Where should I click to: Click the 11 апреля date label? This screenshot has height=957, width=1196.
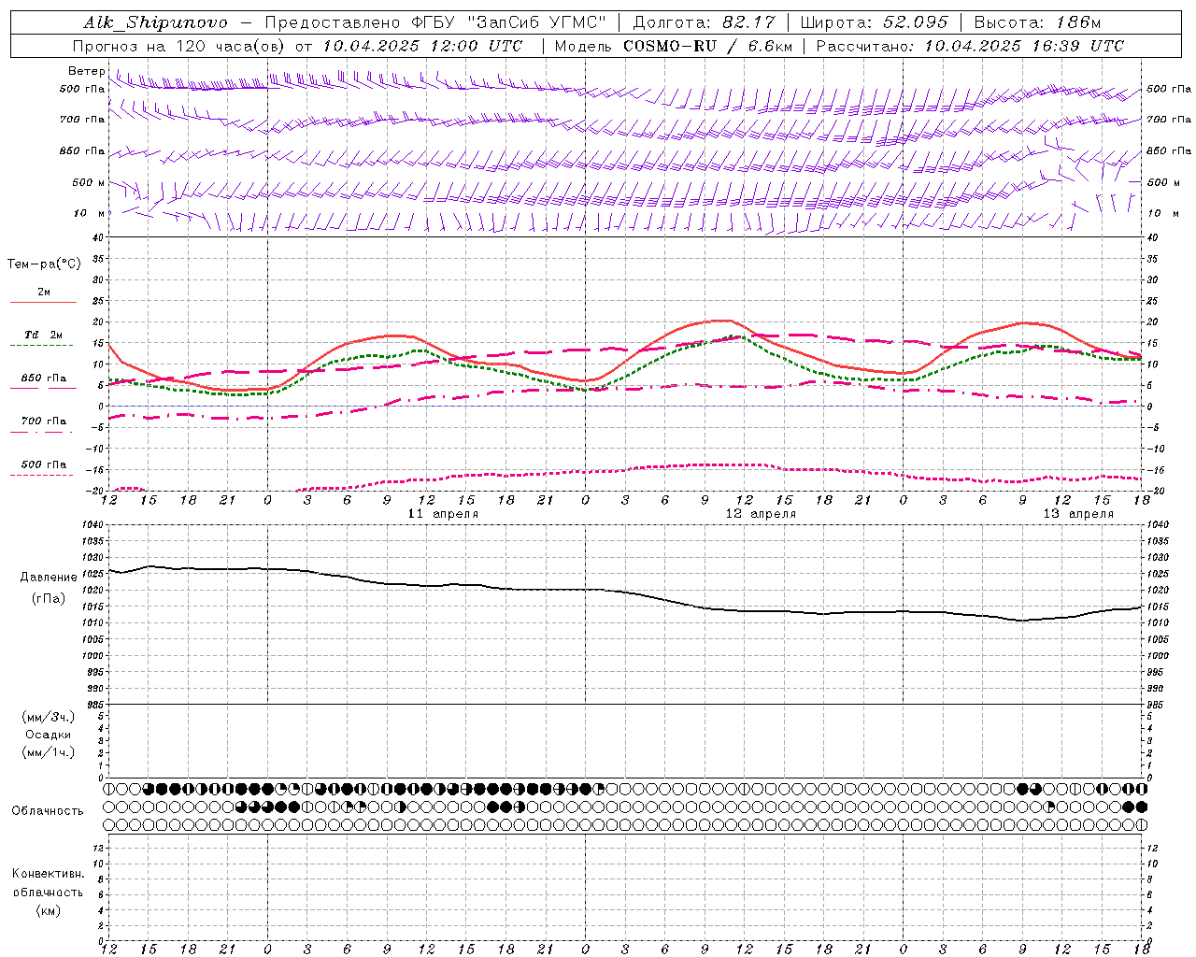(x=443, y=514)
